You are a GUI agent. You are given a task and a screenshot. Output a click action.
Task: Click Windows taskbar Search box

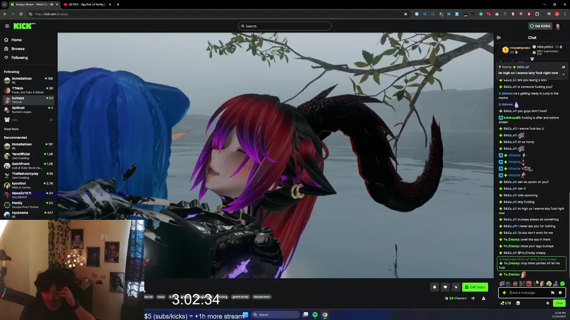coord(275,315)
